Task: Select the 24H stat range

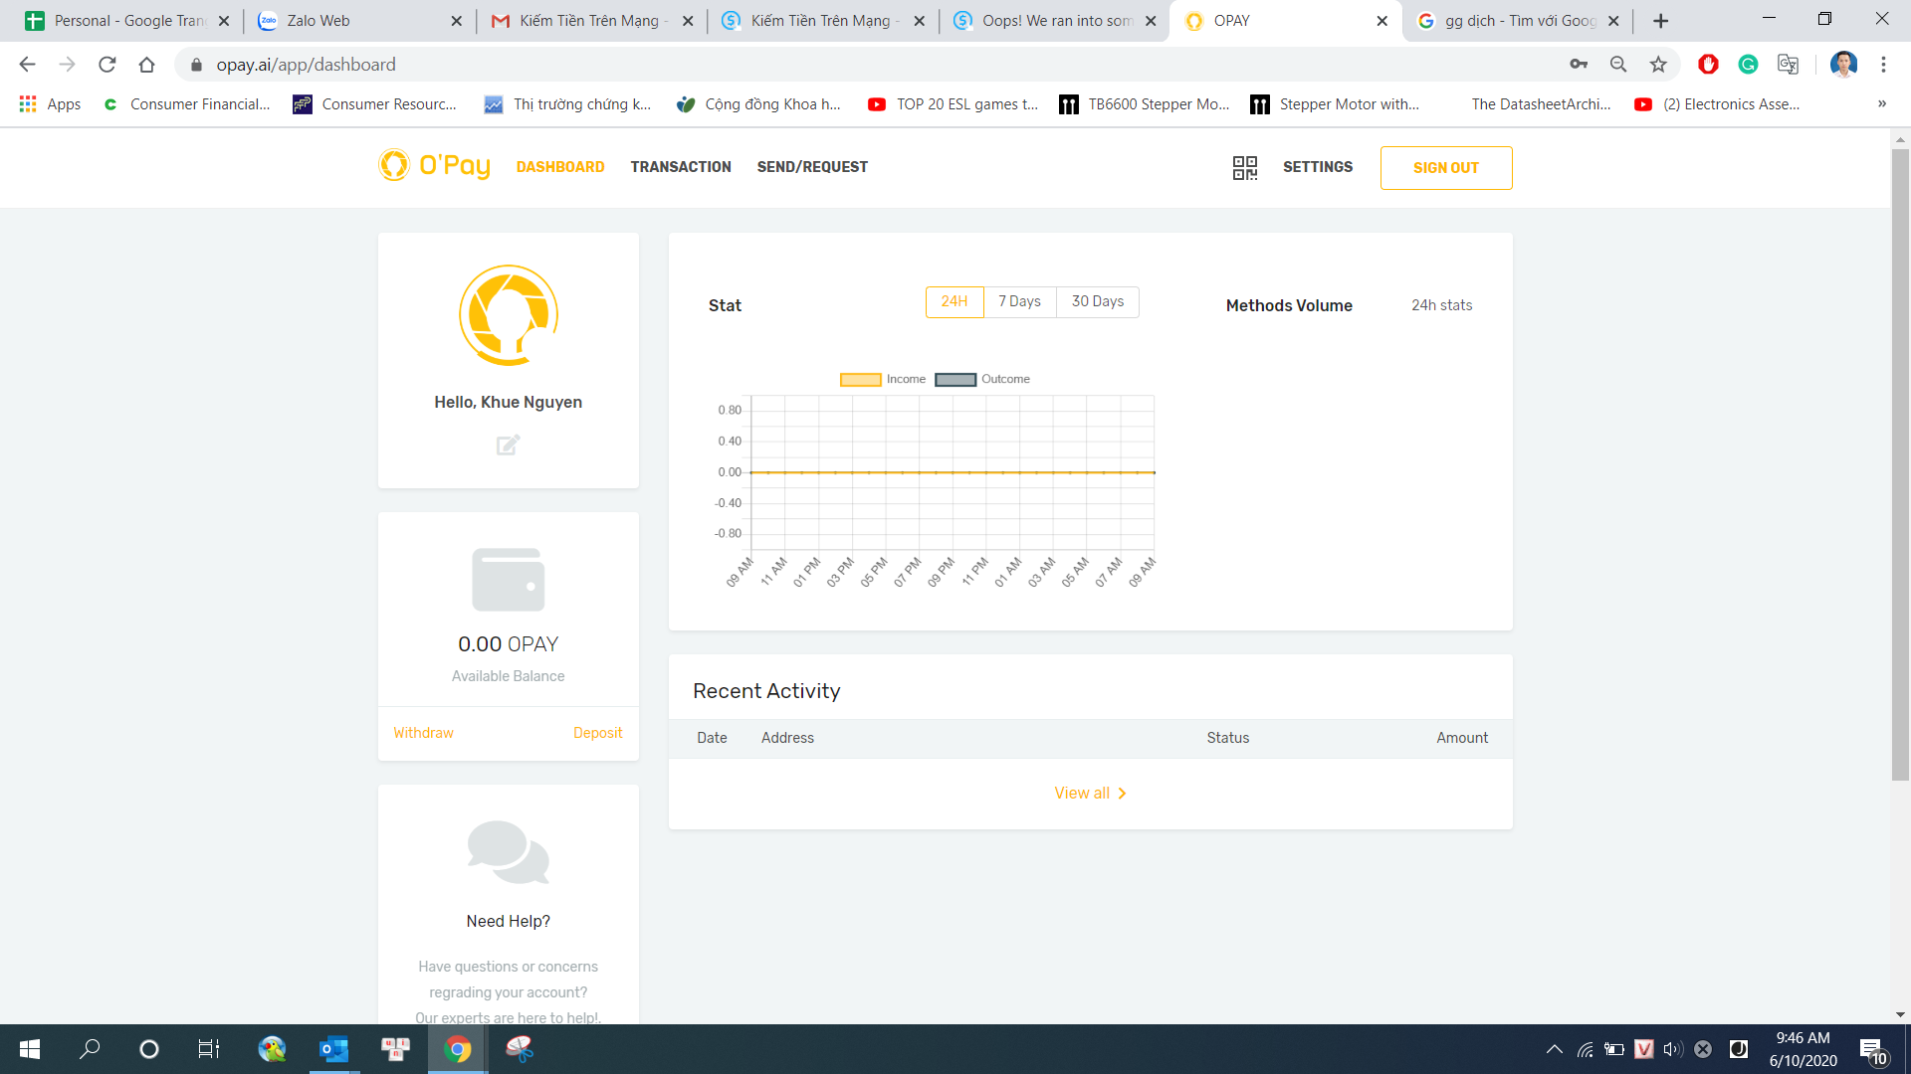Action: click(954, 301)
